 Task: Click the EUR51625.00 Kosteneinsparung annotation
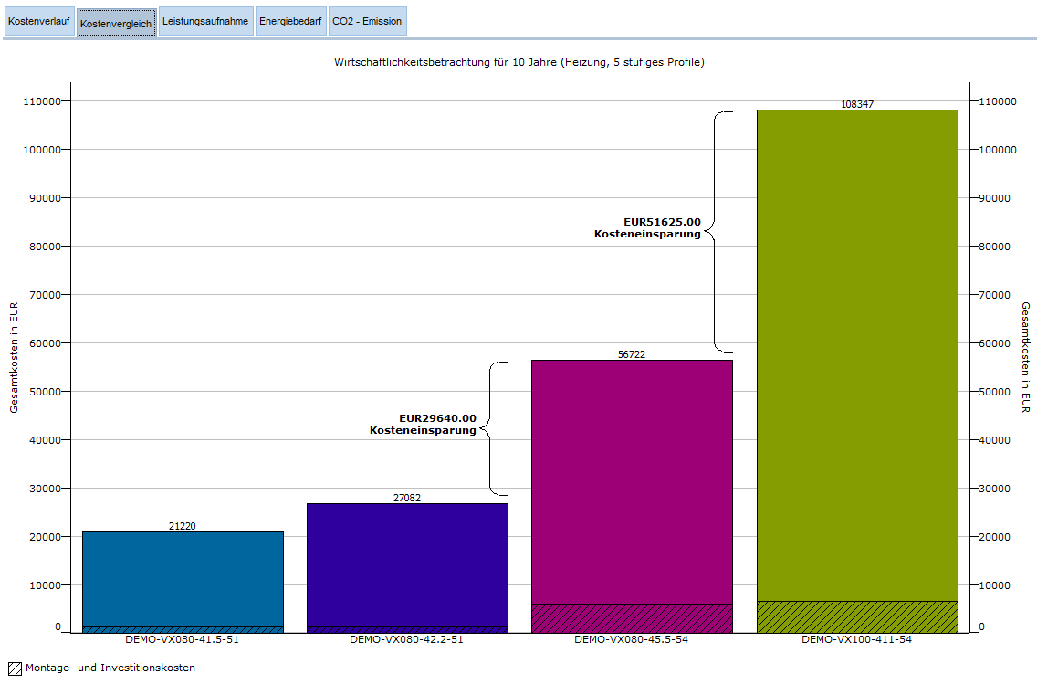pos(648,227)
